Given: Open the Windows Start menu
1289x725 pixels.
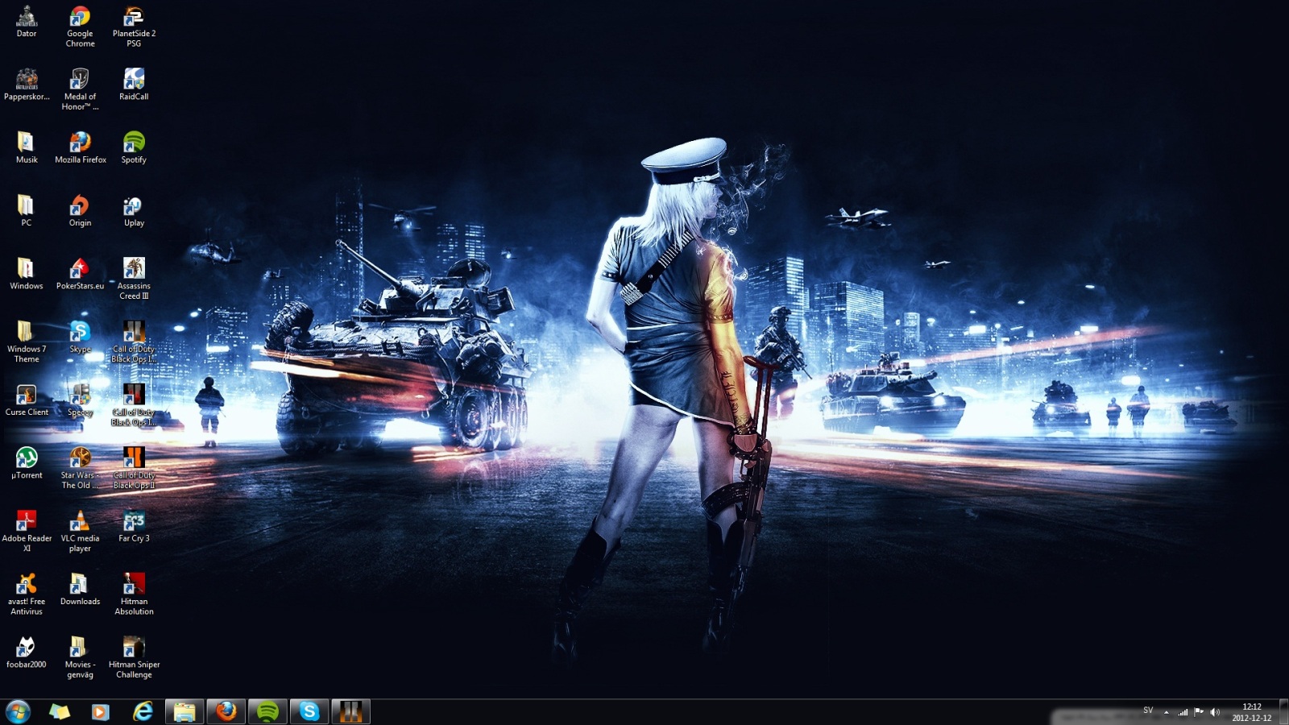Looking at the screenshot, I should (x=18, y=711).
